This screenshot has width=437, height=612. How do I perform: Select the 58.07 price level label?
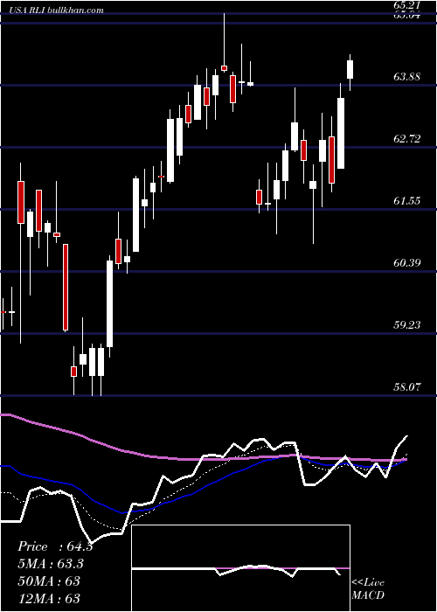point(407,386)
